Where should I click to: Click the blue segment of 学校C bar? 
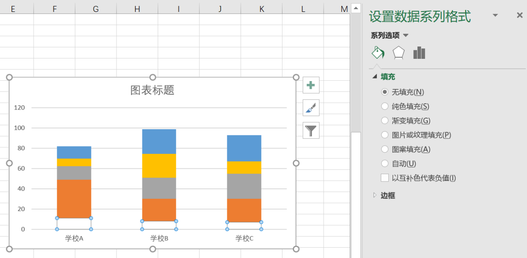pyautogui.click(x=244, y=148)
